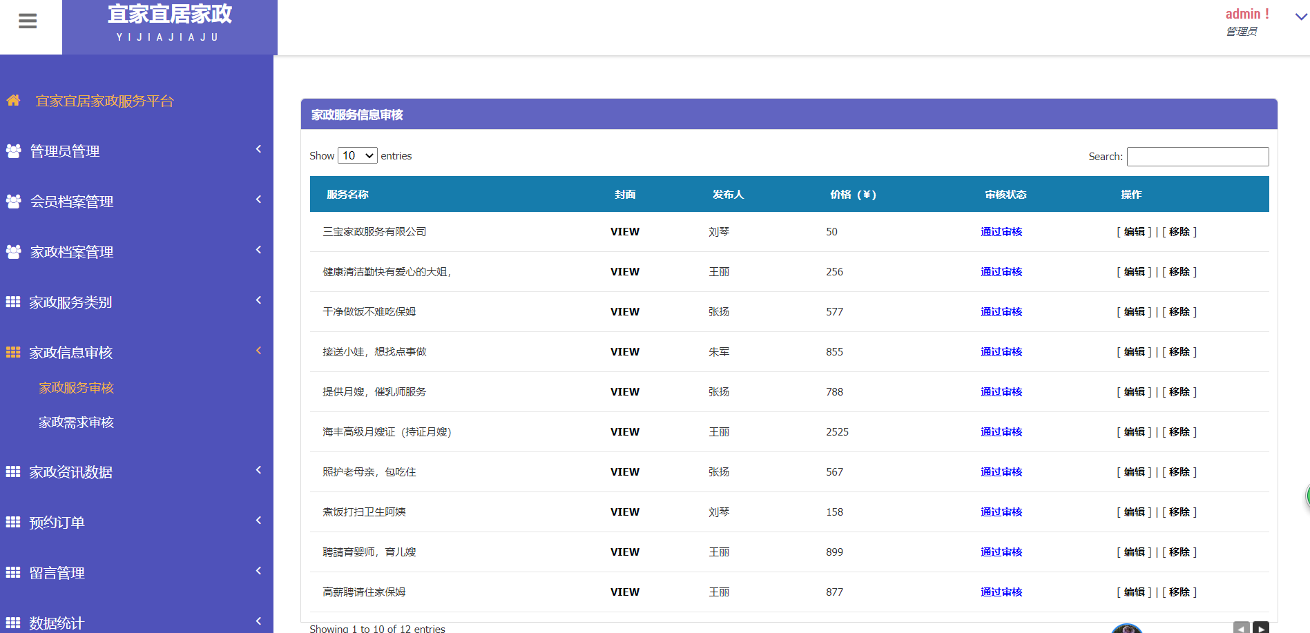1310x633 pixels.
Task: Open the 宜家宜居家政服务平台 home menu item
Action: pos(104,101)
